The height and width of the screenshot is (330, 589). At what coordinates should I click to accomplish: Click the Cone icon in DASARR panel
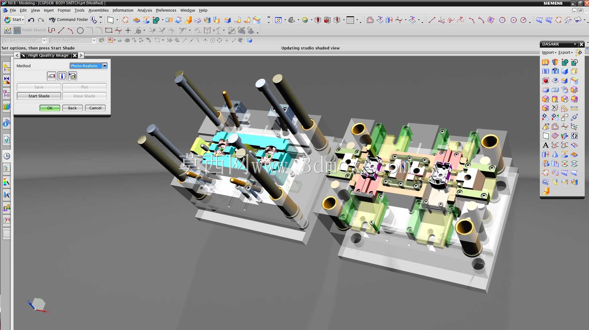[x=555, y=154]
